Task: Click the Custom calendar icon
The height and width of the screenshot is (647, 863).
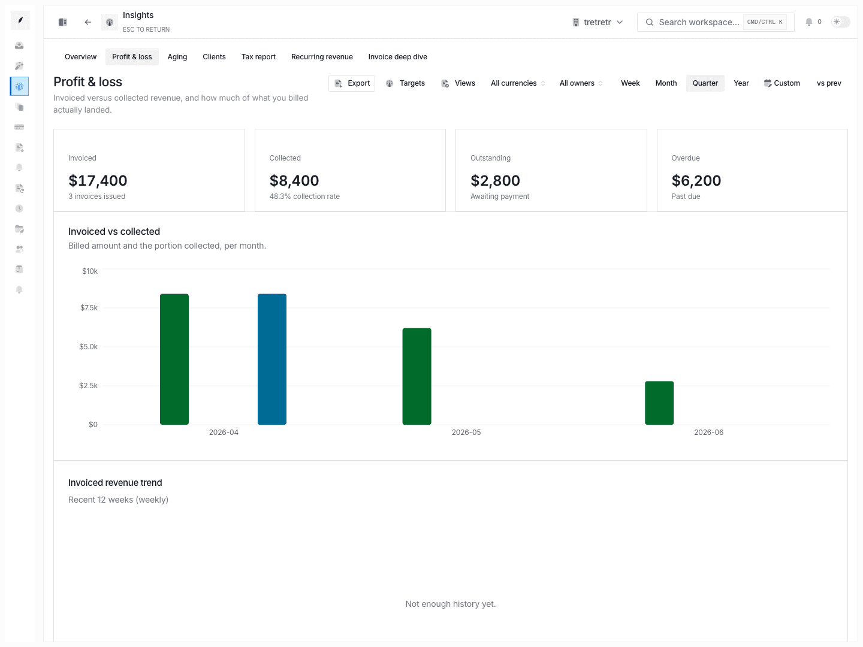Action: [768, 83]
